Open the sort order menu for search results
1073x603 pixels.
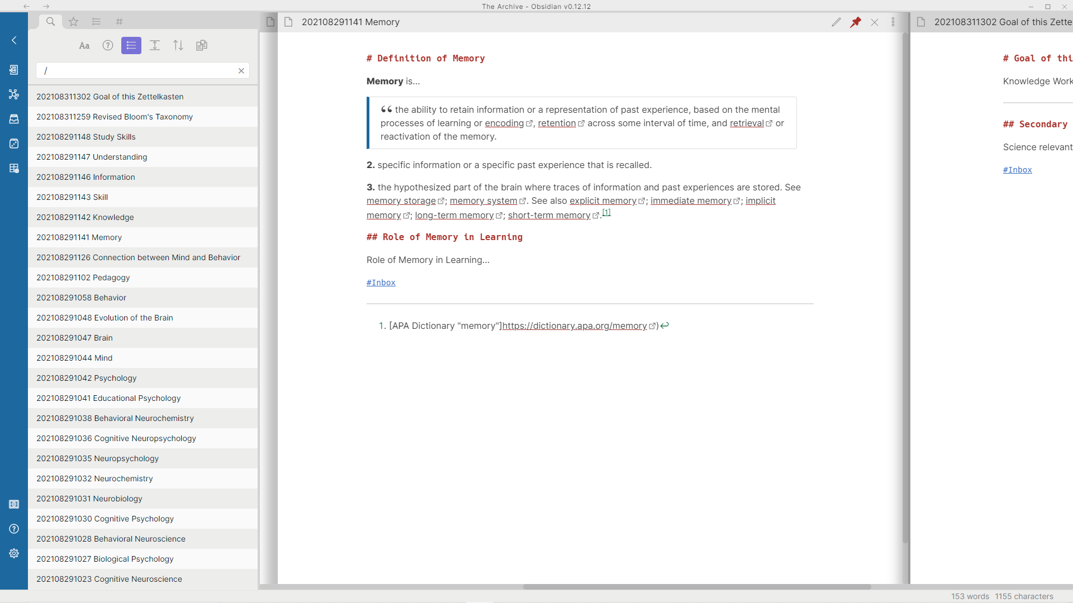tap(178, 46)
